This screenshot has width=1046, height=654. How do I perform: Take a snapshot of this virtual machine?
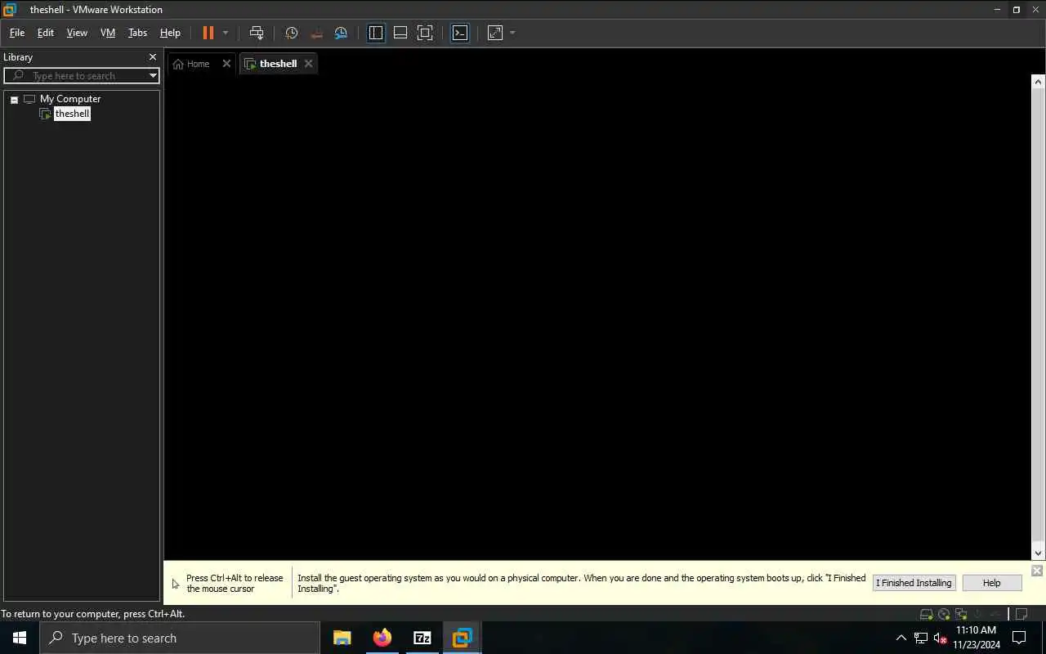[x=292, y=33]
